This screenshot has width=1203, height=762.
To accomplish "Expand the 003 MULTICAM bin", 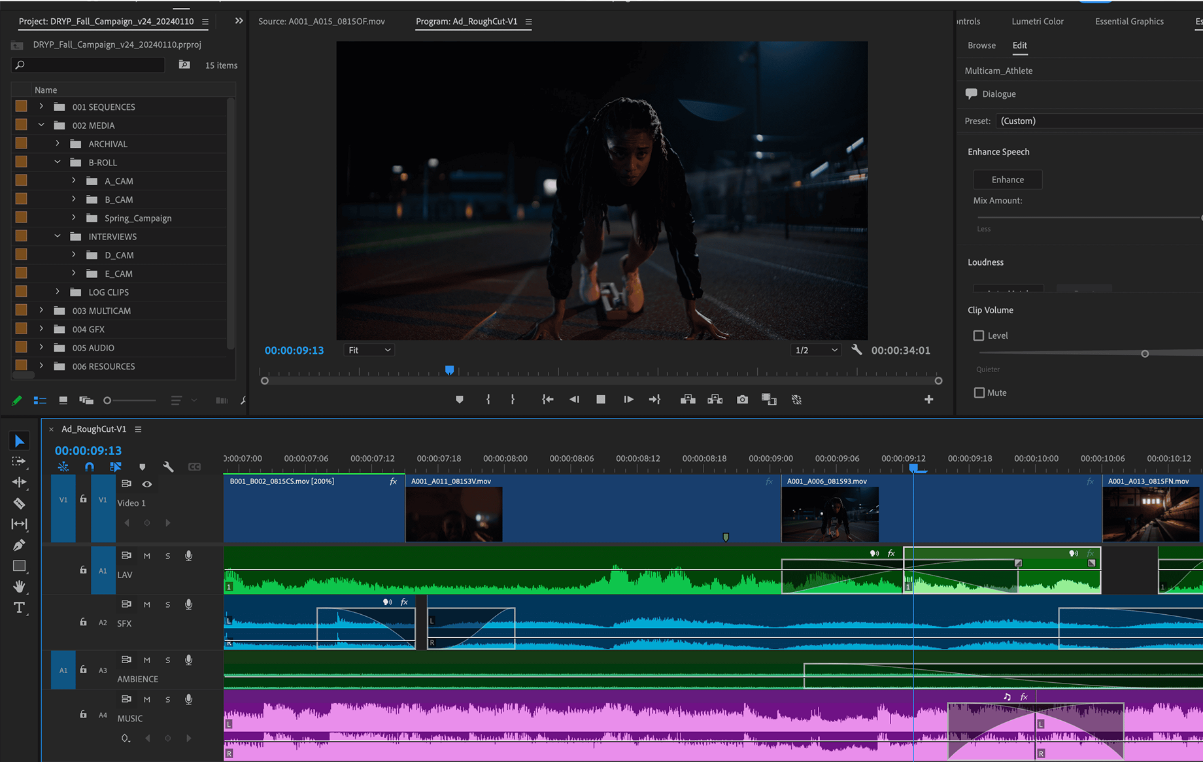I will click(41, 310).
